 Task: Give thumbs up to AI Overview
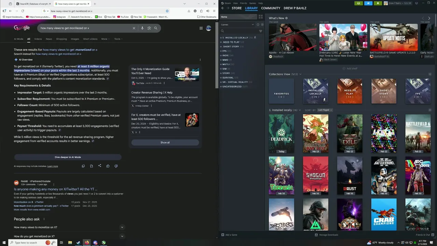click(108, 166)
